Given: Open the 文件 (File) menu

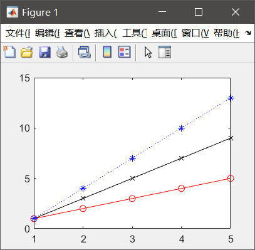Looking at the screenshot, I should [x=18, y=33].
